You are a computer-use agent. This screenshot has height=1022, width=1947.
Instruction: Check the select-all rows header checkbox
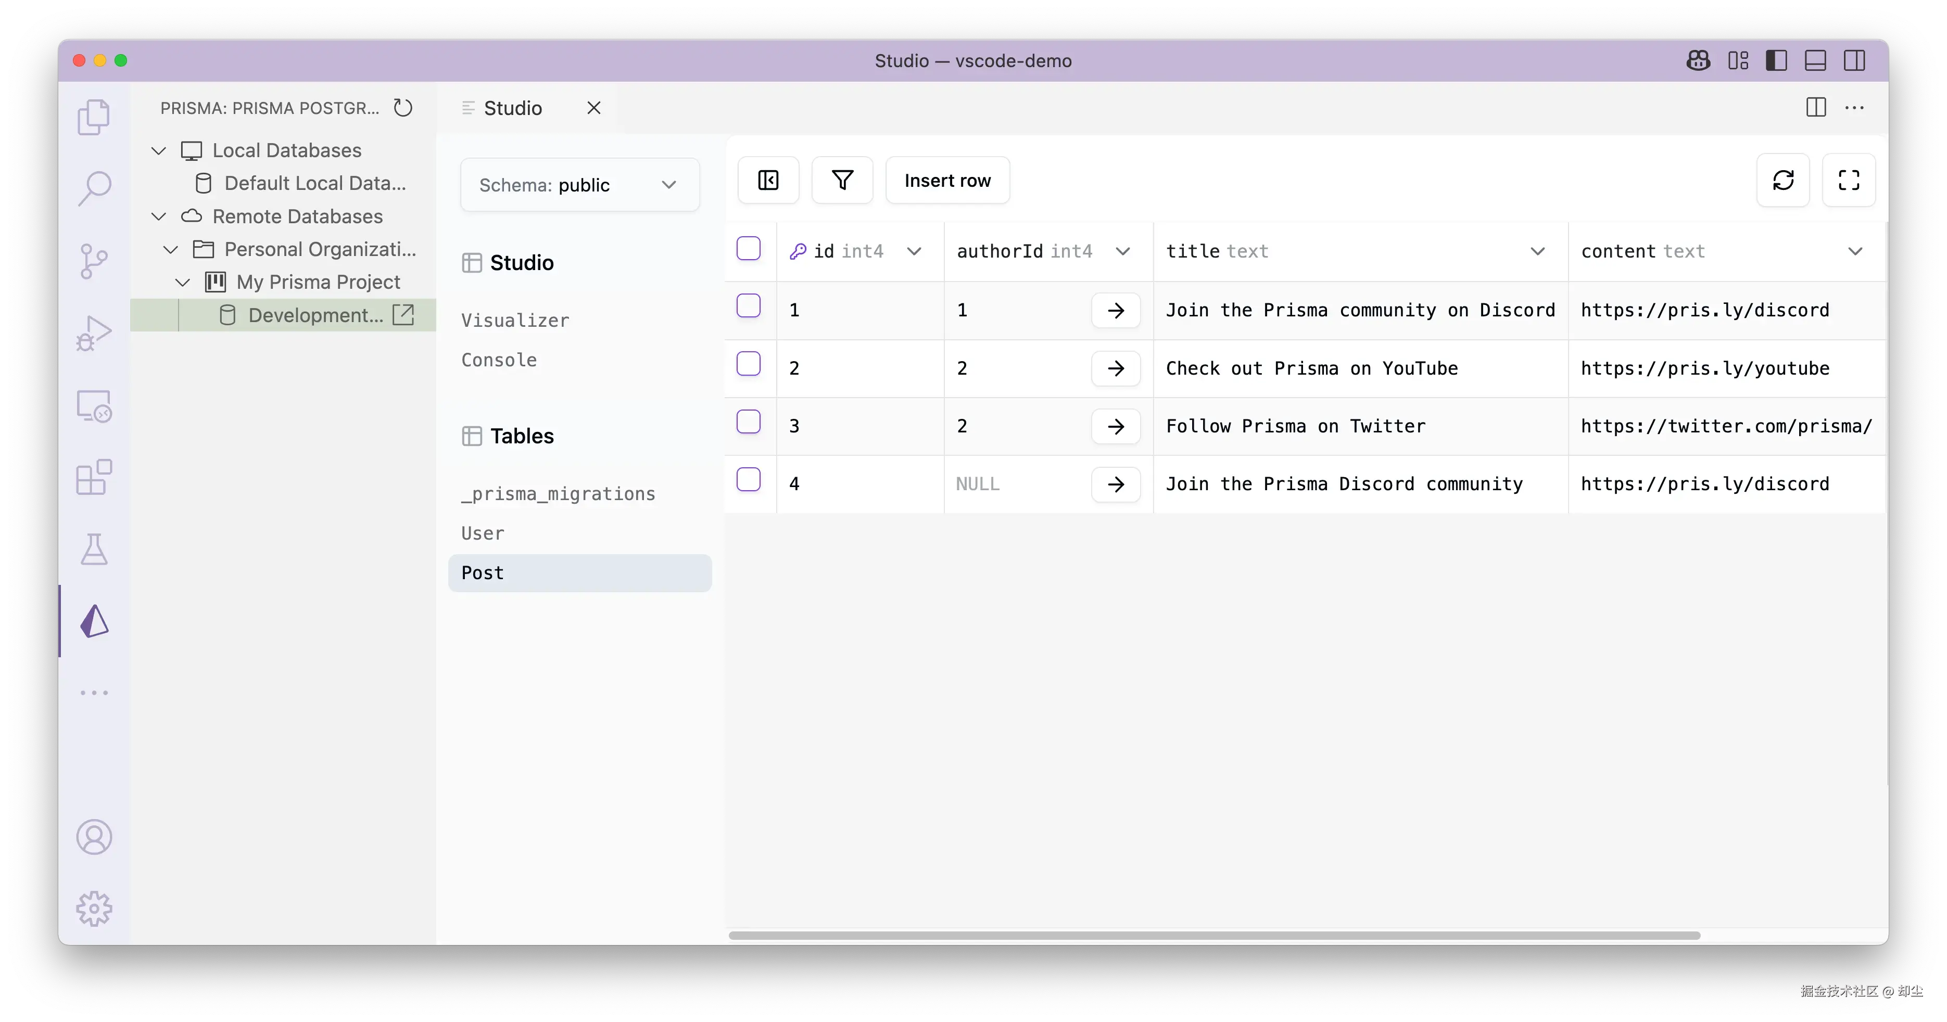(748, 249)
